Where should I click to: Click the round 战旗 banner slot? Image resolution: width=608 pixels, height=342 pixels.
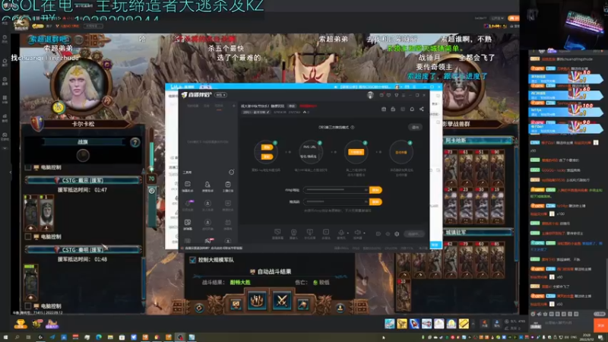pyautogui.click(x=83, y=156)
